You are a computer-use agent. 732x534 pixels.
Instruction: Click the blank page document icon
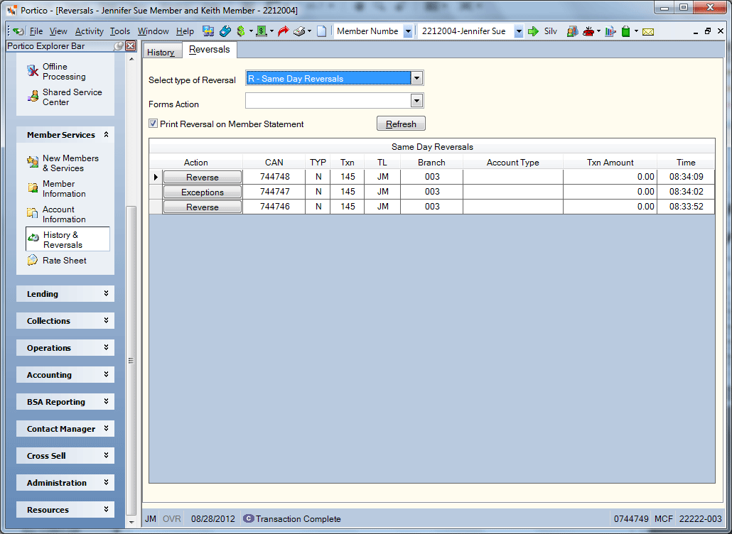[322, 31]
